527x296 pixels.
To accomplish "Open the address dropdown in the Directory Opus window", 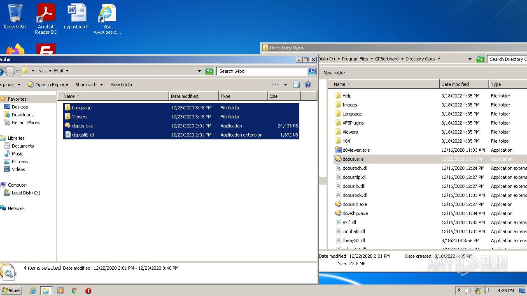I will 470,59.
